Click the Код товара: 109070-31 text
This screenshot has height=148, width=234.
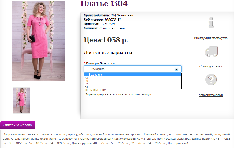coord(102,20)
